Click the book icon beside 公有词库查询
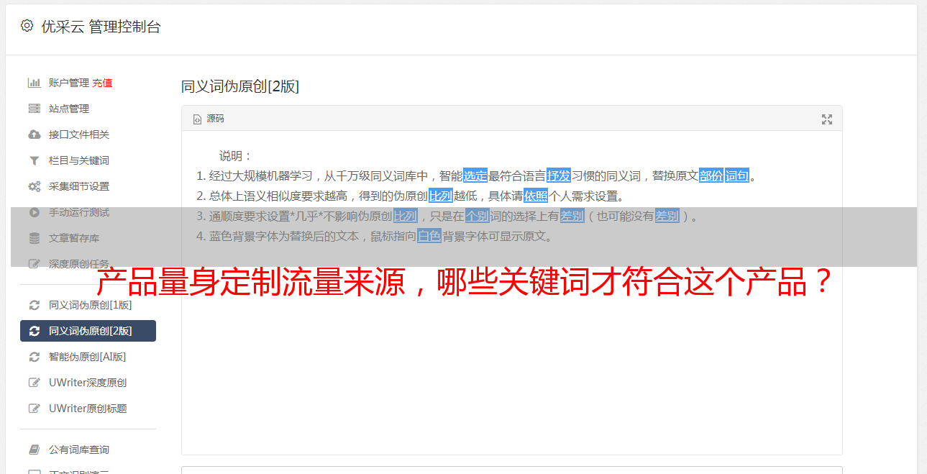The width and height of the screenshot is (927, 474). point(34,450)
